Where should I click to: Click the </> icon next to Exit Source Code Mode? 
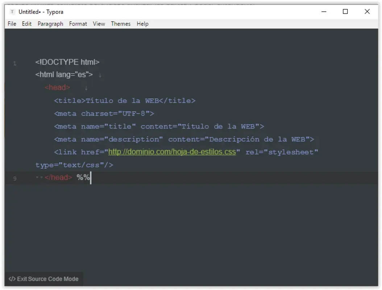click(x=12, y=279)
